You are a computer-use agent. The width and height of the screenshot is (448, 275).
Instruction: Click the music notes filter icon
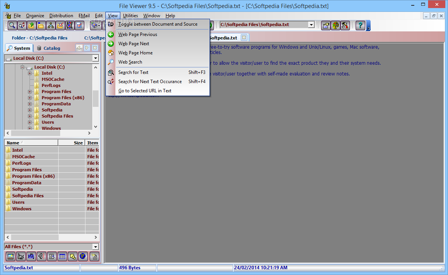[31, 257]
